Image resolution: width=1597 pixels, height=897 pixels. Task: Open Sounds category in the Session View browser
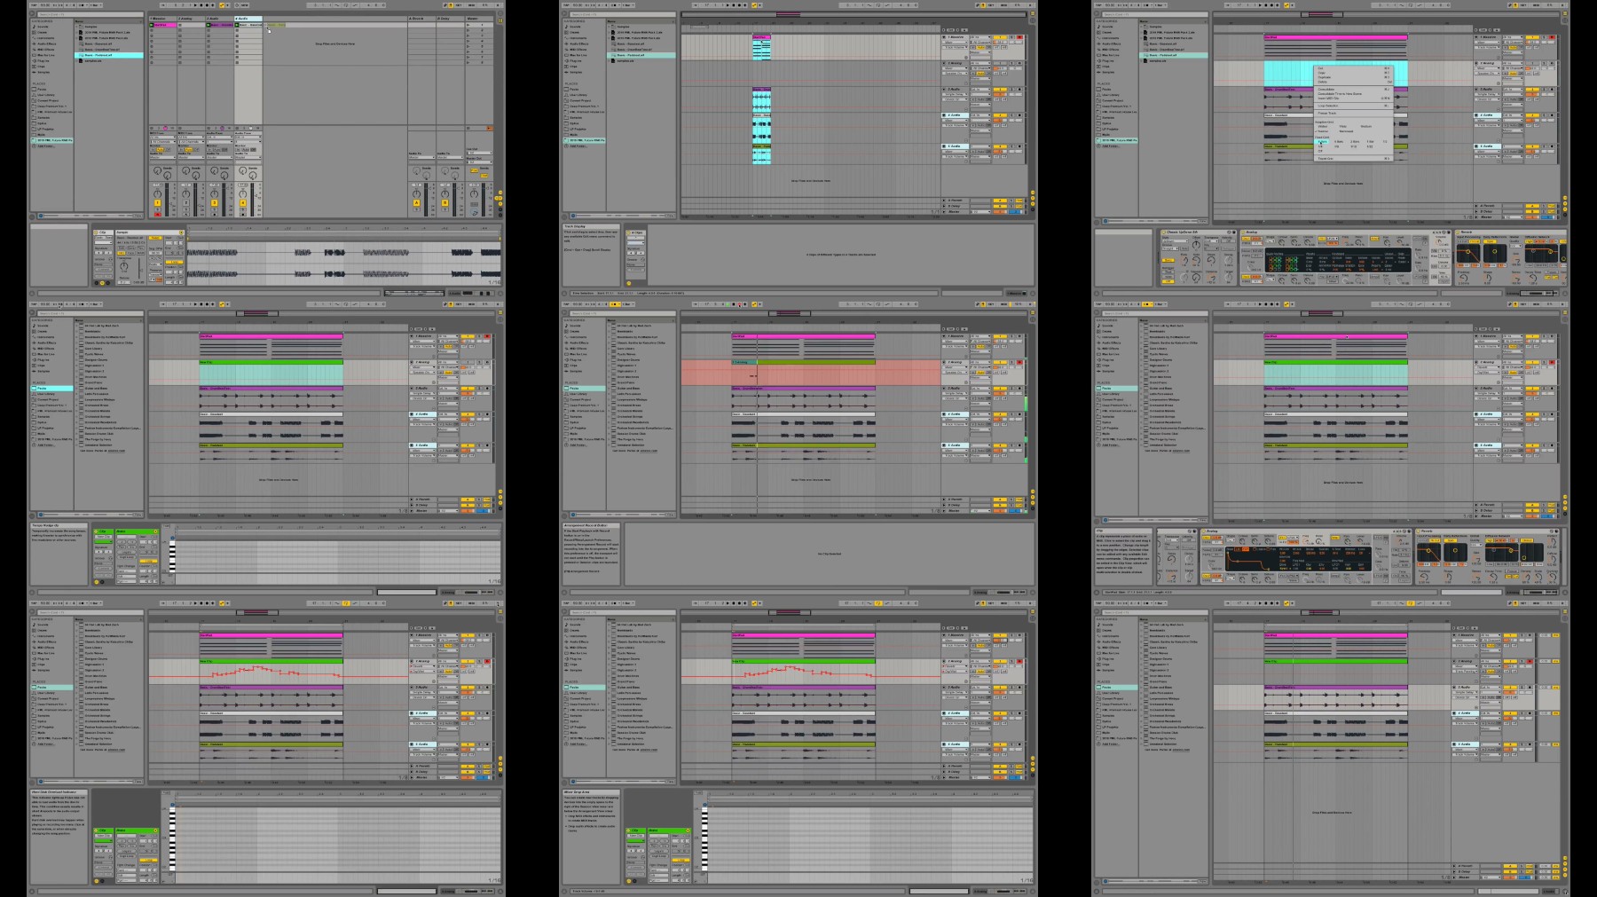[x=42, y=27]
